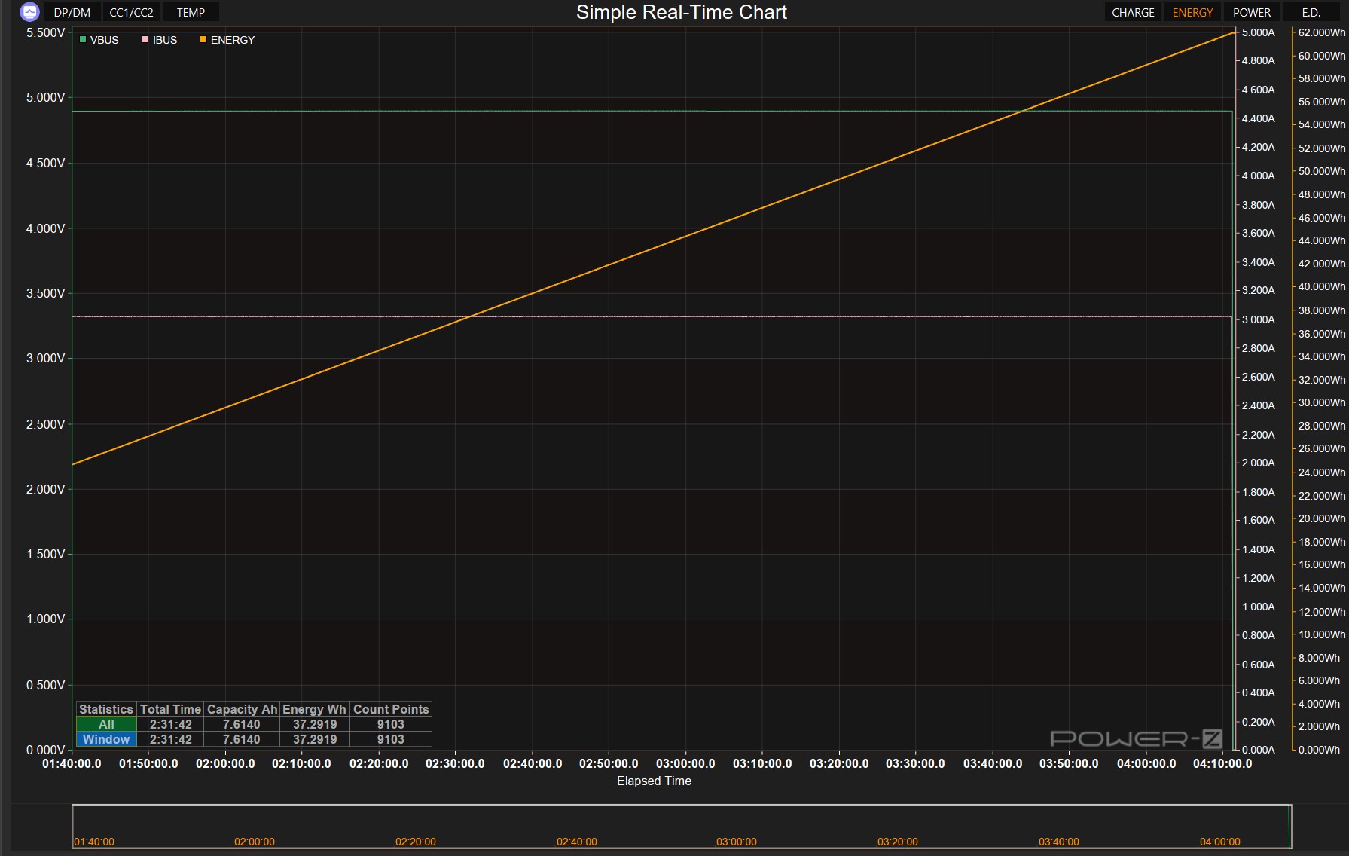The width and height of the screenshot is (1349, 856).
Task: Click the left edge handle of the range navigator
Action: tap(72, 827)
